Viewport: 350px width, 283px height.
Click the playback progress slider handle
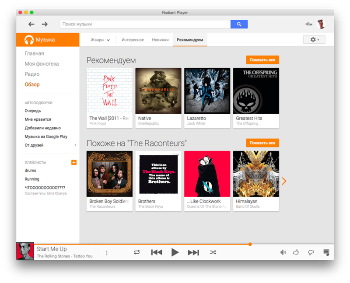pos(250,244)
